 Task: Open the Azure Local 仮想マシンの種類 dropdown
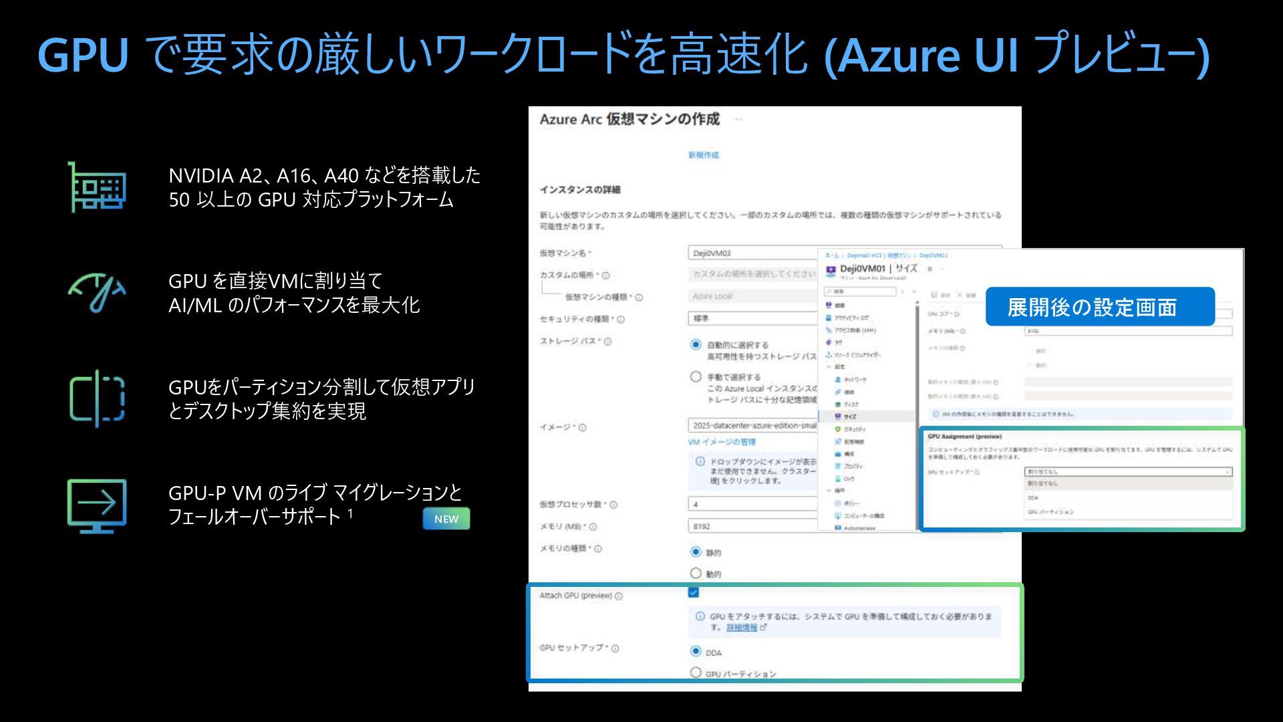752,296
